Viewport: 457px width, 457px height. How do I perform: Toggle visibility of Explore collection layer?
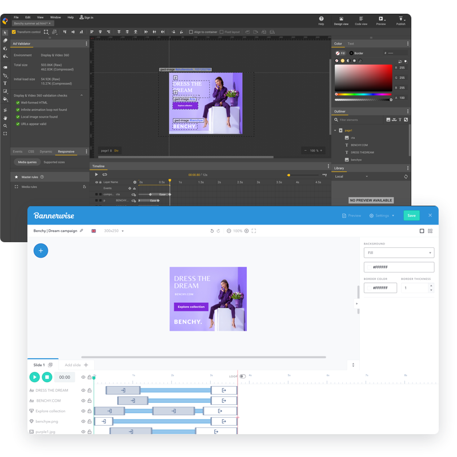[83, 411]
